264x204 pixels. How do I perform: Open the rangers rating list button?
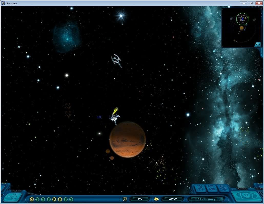[211, 188]
